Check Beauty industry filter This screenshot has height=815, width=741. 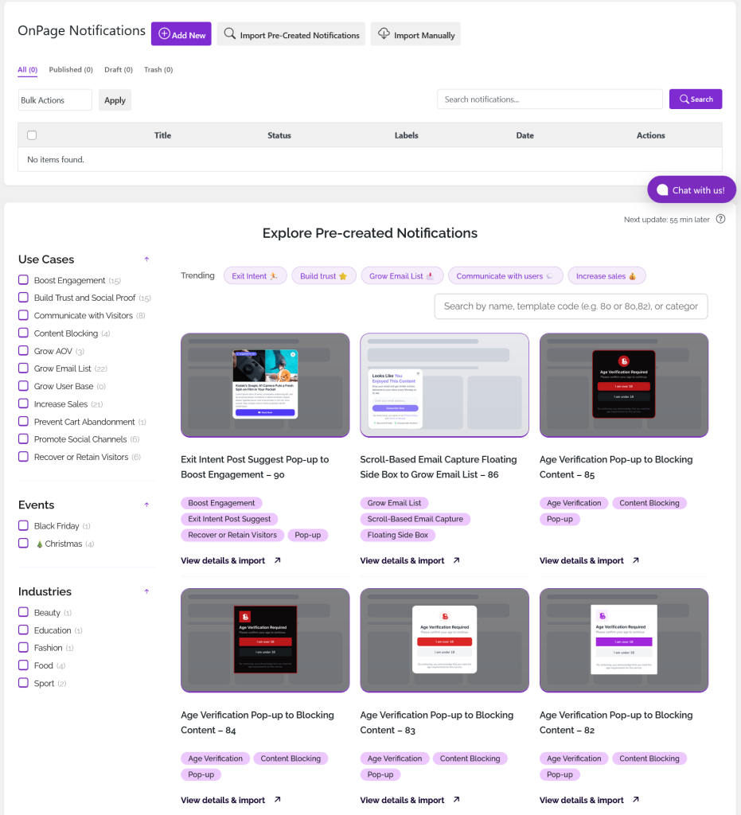(23, 612)
